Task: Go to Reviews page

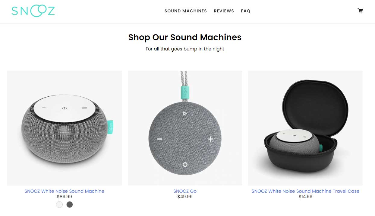Action: coord(224,11)
